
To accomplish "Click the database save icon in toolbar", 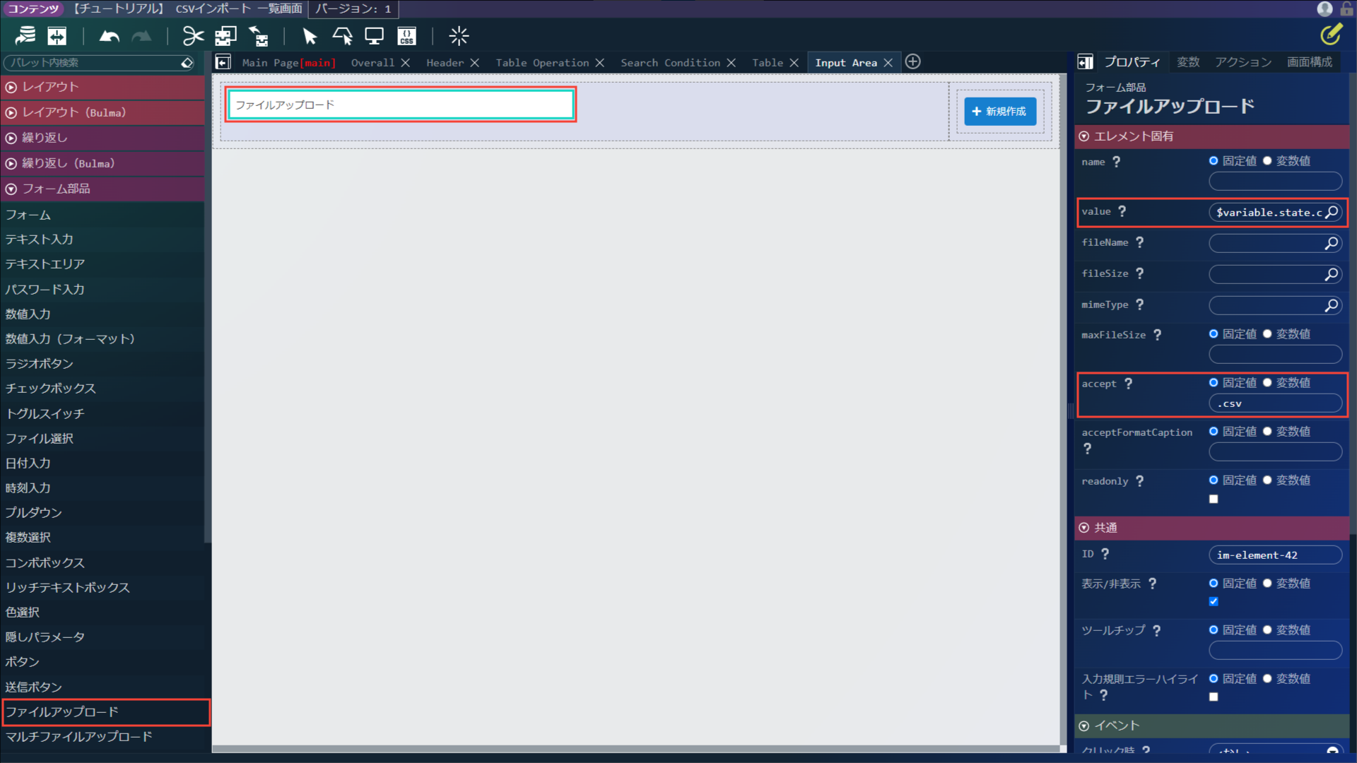I will click(25, 36).
